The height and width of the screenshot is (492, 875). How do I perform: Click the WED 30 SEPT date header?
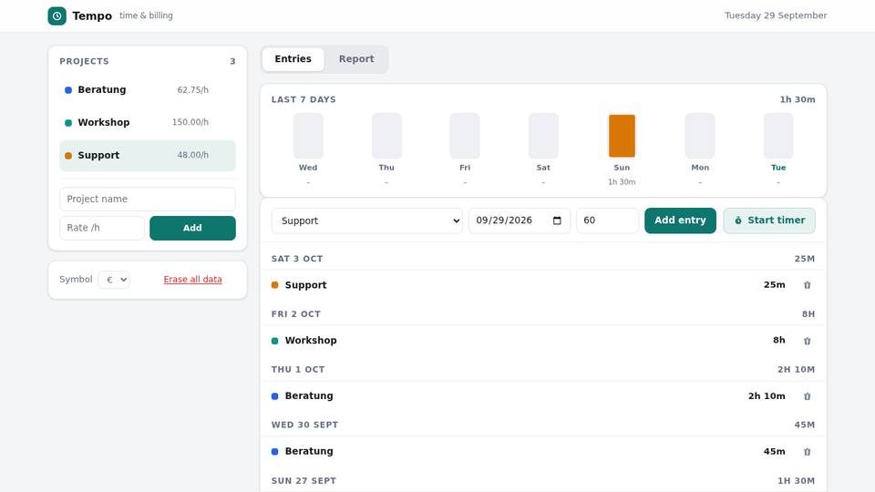pyautogui.click(x=304, y=425)
